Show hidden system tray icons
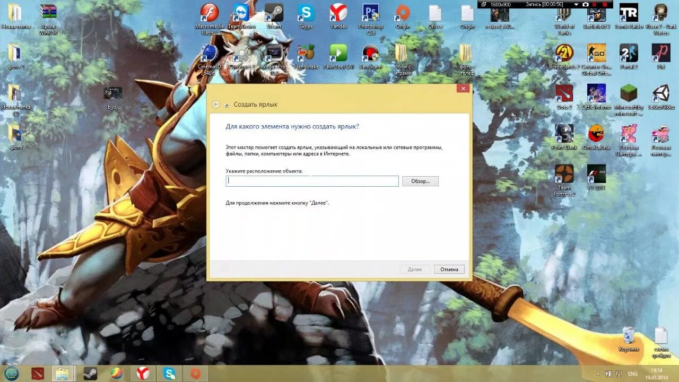Viewport: 679px width, 382px height. pyautogui.click(x=598, y=374)
